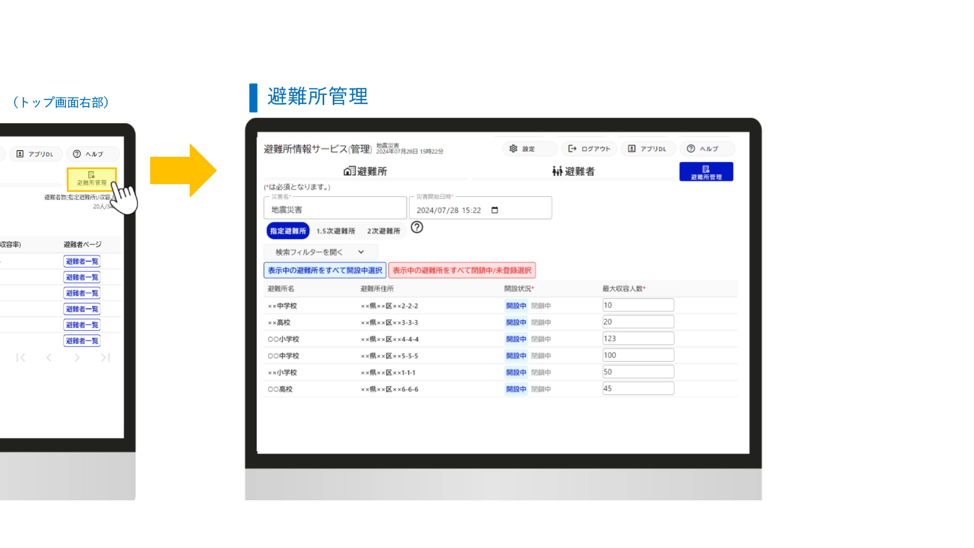Click red 表示中の避難所をすべて閉鎖中/未登録選択 button

[462, 270]
